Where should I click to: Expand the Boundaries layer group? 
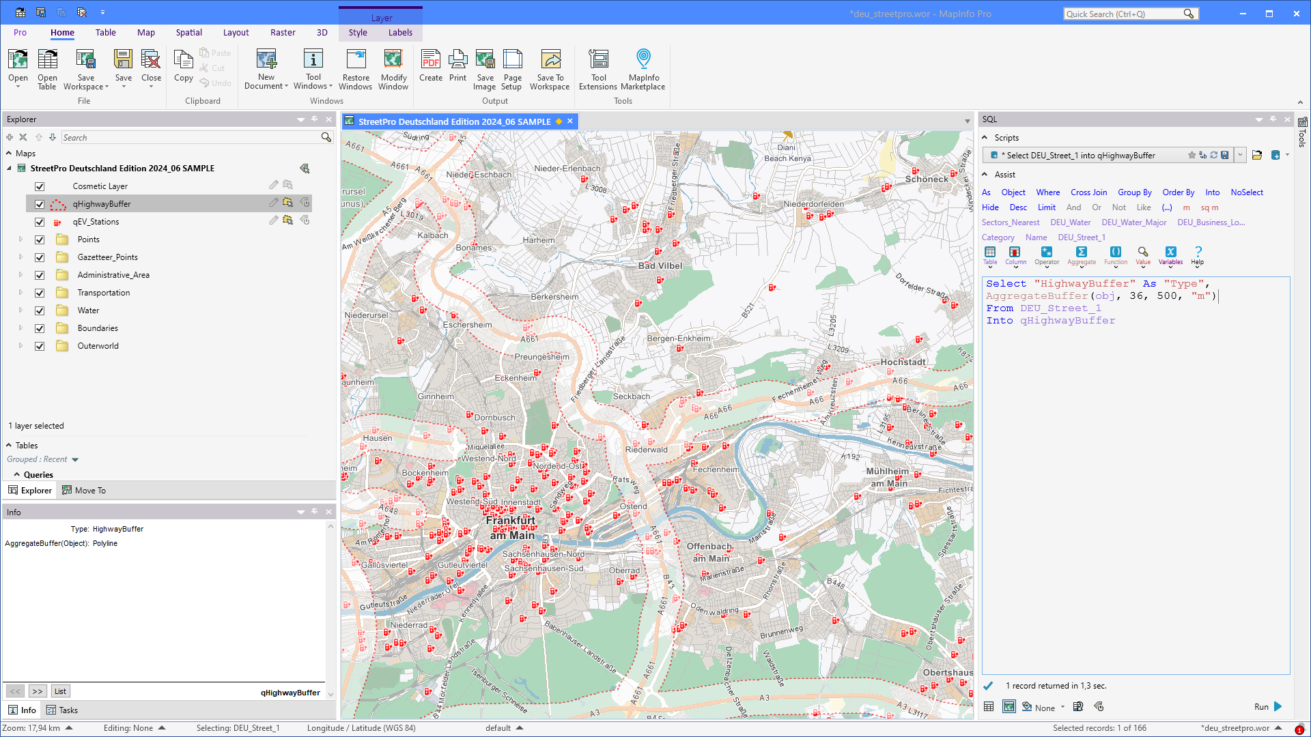[x=20, y=328]
